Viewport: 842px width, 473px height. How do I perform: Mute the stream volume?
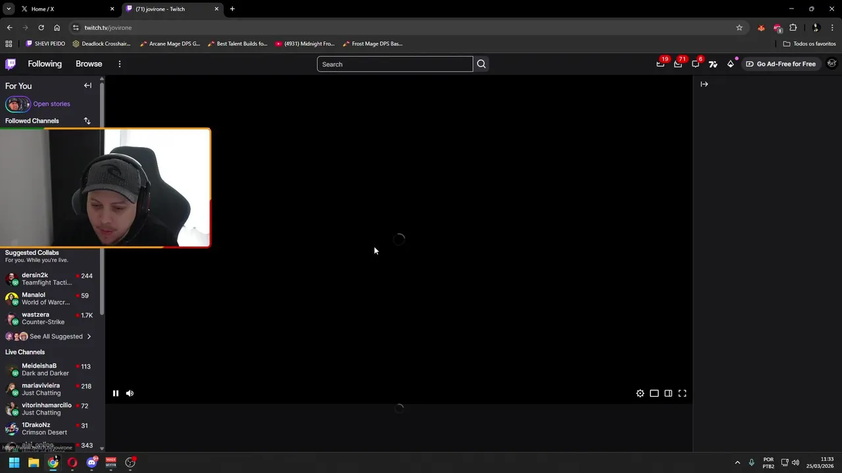130,394
